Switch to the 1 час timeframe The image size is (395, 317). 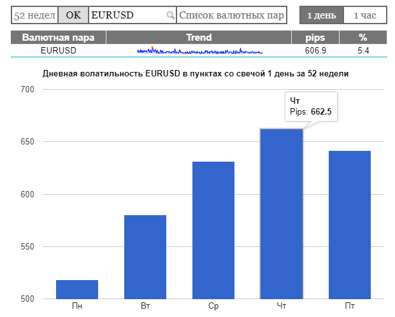365,15
